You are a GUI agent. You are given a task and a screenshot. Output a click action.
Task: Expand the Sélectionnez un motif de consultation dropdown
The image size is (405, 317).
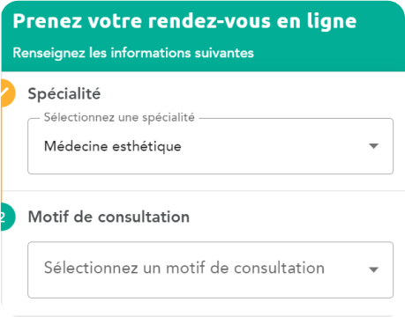coord(210,269)
